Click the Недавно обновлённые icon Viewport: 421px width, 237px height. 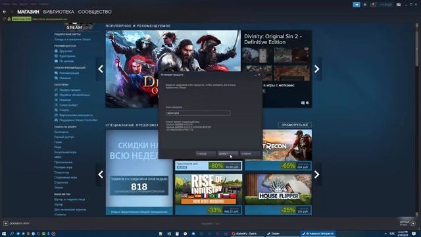56,95
